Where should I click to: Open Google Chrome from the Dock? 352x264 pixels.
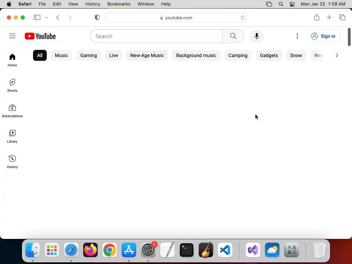[x=110, y=250]
